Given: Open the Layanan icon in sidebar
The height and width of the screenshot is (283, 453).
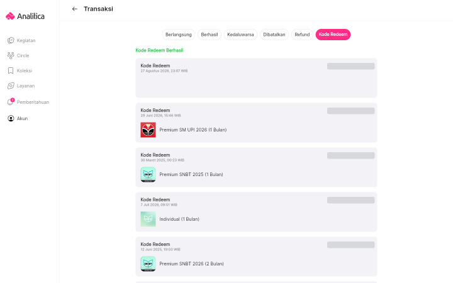Looking at the screenshot, I should point(11,86).
